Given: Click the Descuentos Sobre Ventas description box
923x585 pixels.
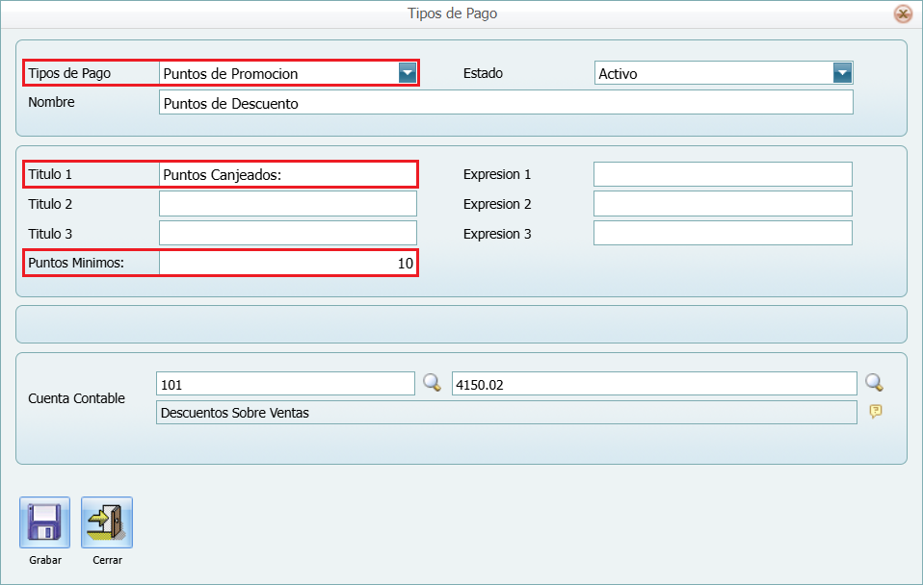Looking at the screenshot, I should (x=506, y=413).
